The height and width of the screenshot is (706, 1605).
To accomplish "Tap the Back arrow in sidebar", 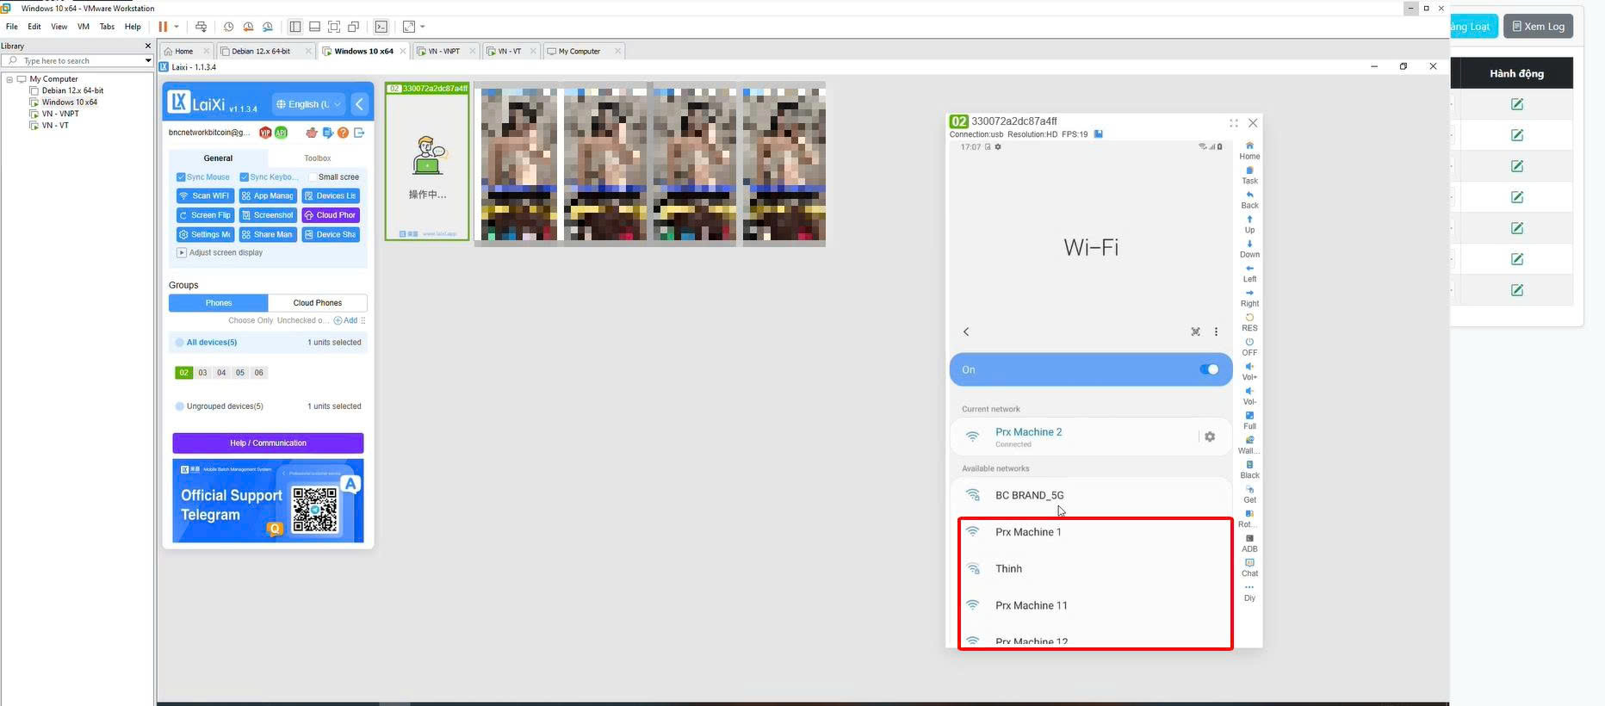I will tap(1249, 195).
